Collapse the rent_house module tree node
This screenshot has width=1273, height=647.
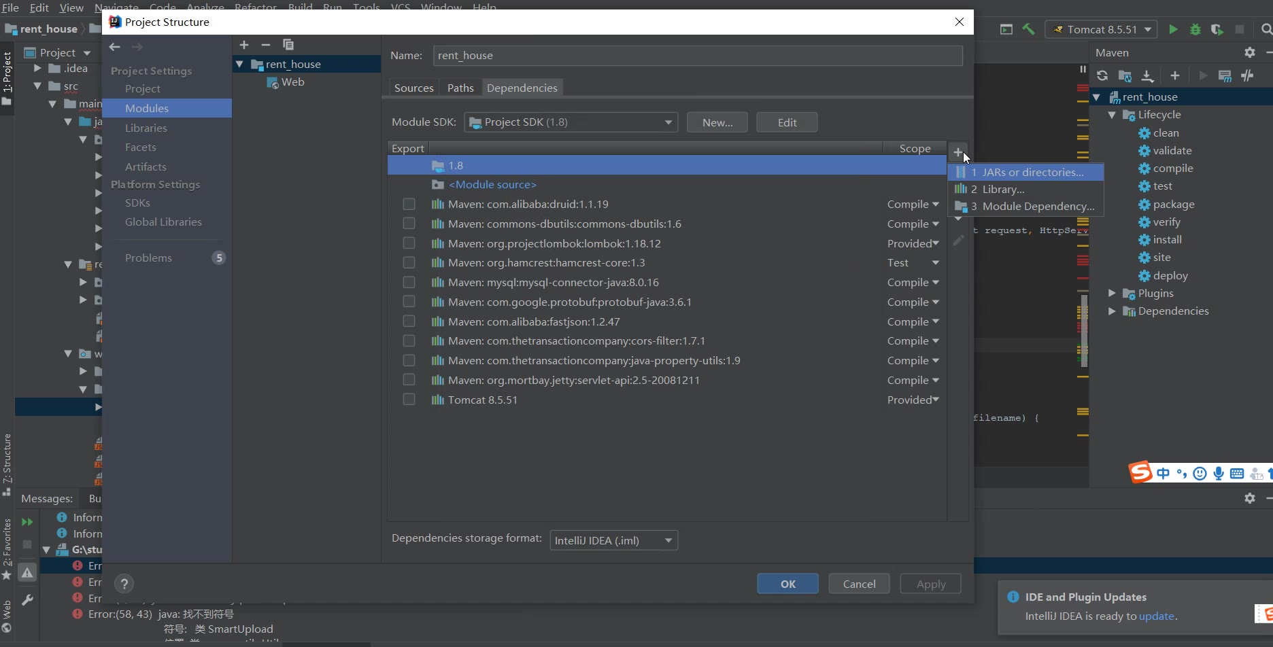coord(239,64)
